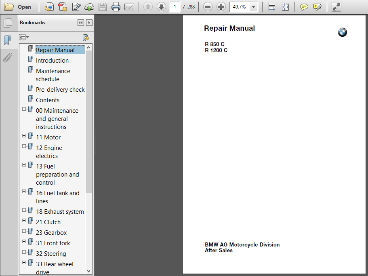Image resolution: width=368 pixels, height=276 pixels.
Task: Expand the 11 Motor bookmark node
Action: (24, 136)
